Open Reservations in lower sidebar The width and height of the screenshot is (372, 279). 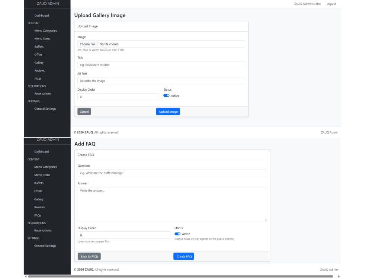click(x=42, y=231)
